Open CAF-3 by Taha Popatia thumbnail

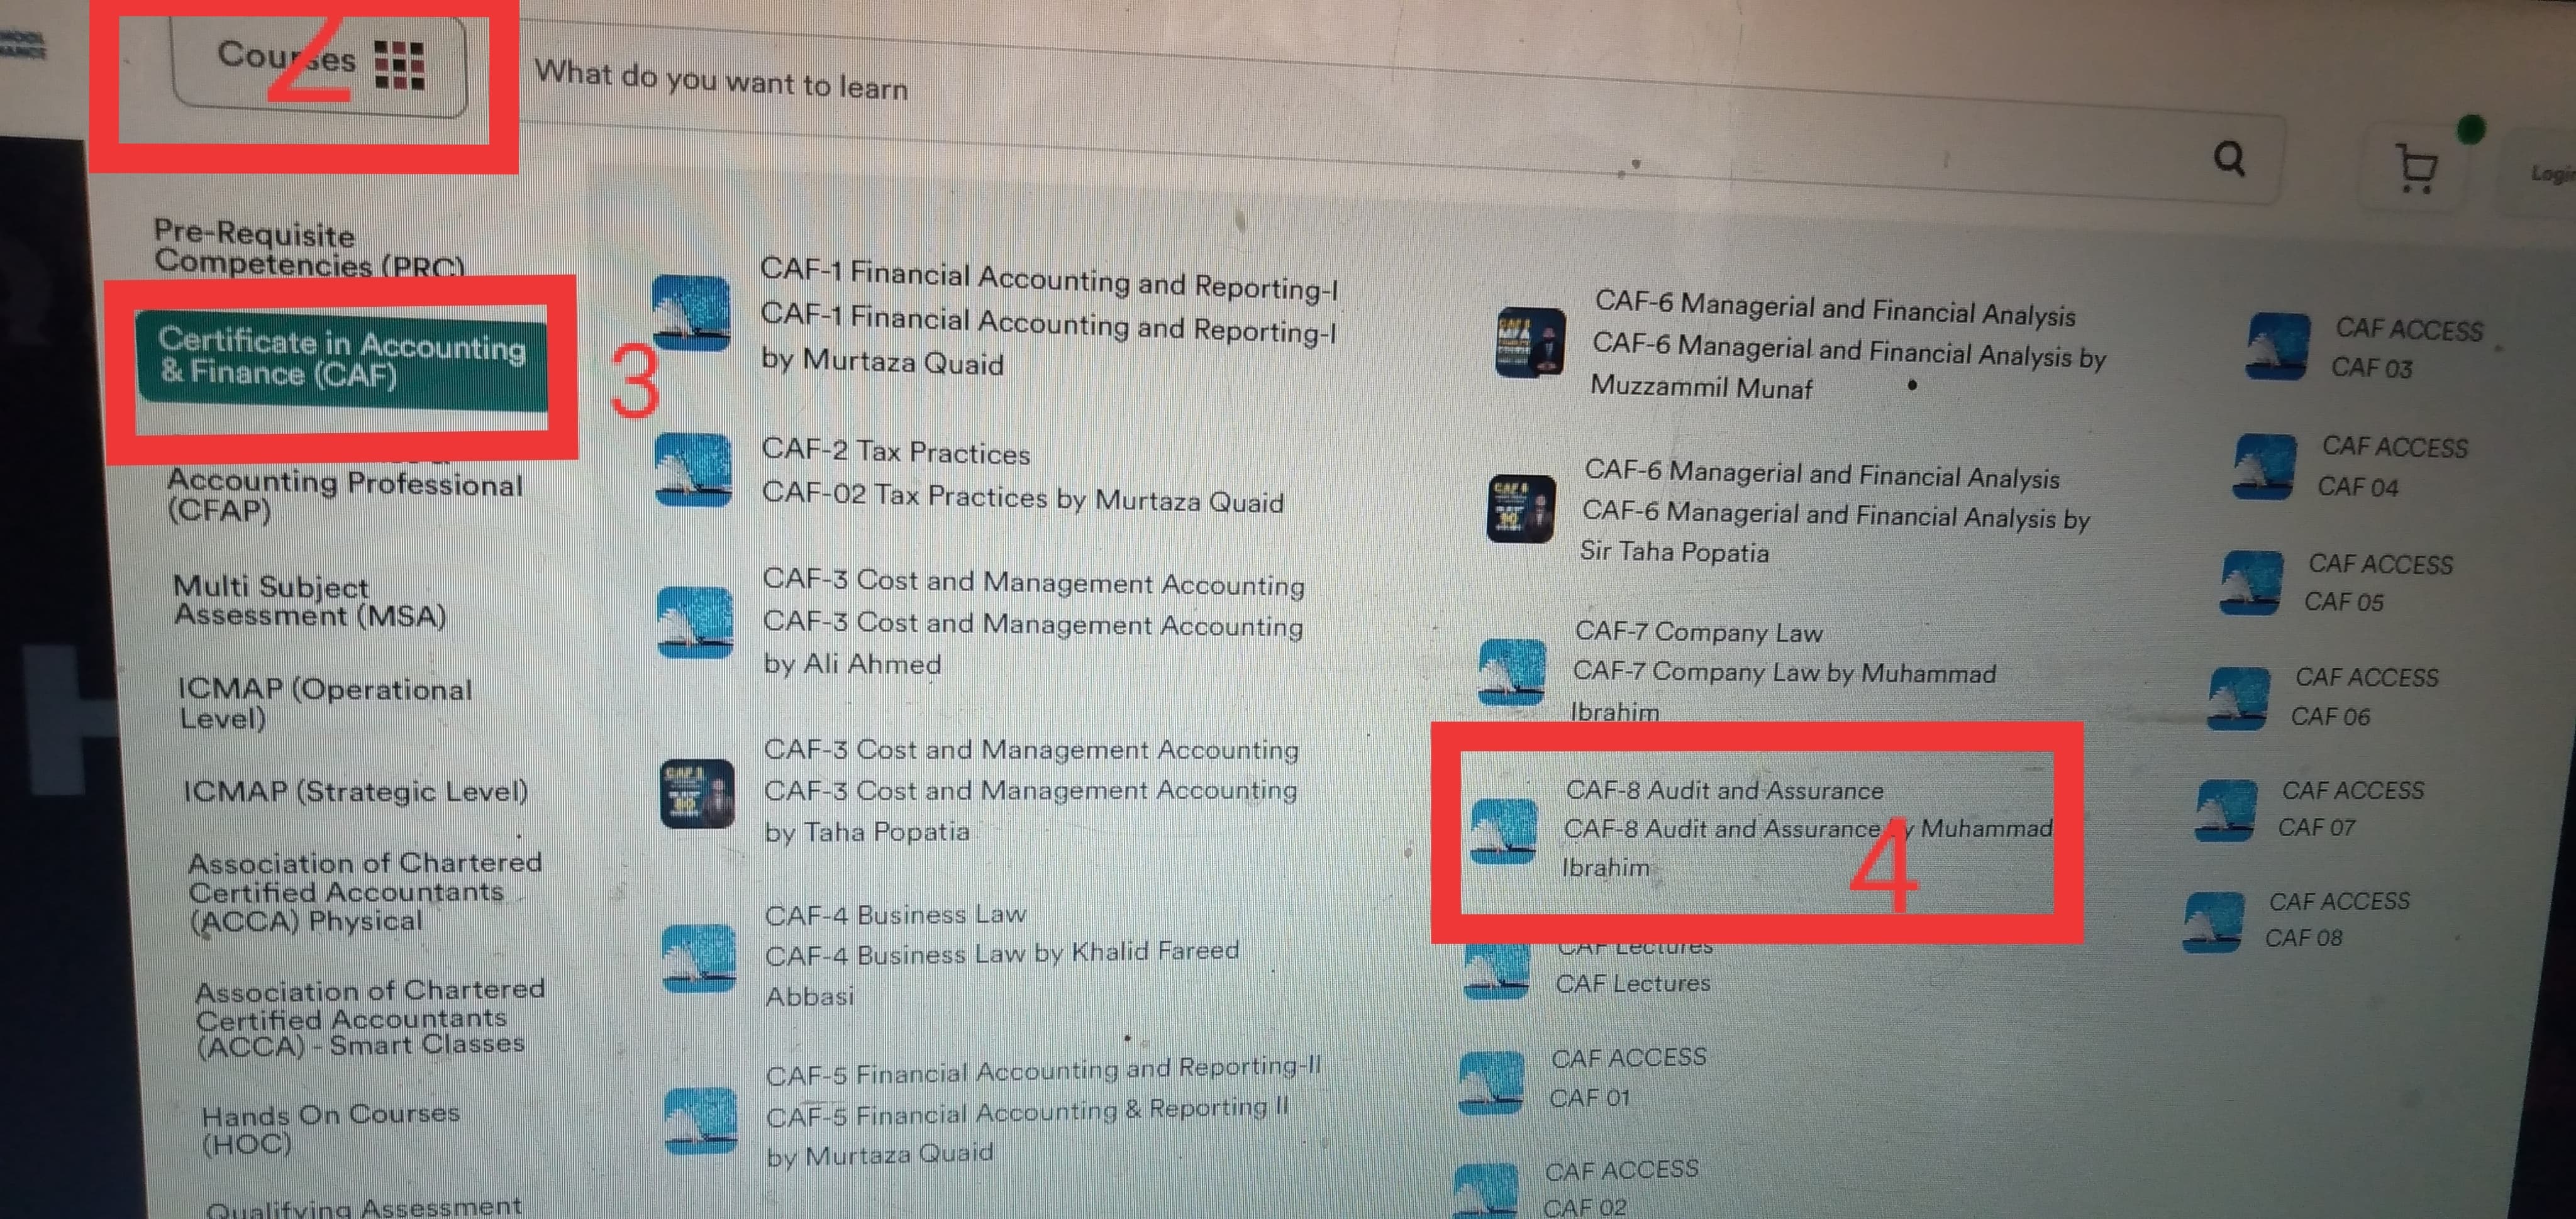click(697, 794)
